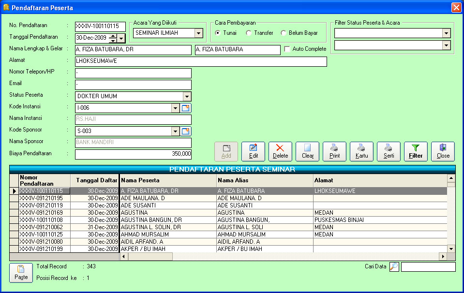The image size is (464, 293).
Task: Open the Status Peserta dropdown list
Action: tap(187, 96)
